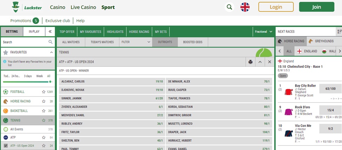
Task: Click the search magnifier icon in header
Action: 229,7
